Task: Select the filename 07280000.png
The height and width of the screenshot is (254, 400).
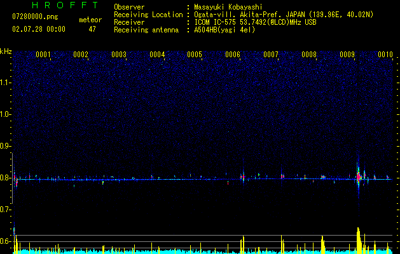Action: coord(35,17)
